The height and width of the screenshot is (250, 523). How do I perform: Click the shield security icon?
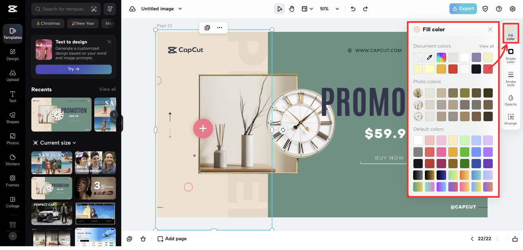[485, 9]
